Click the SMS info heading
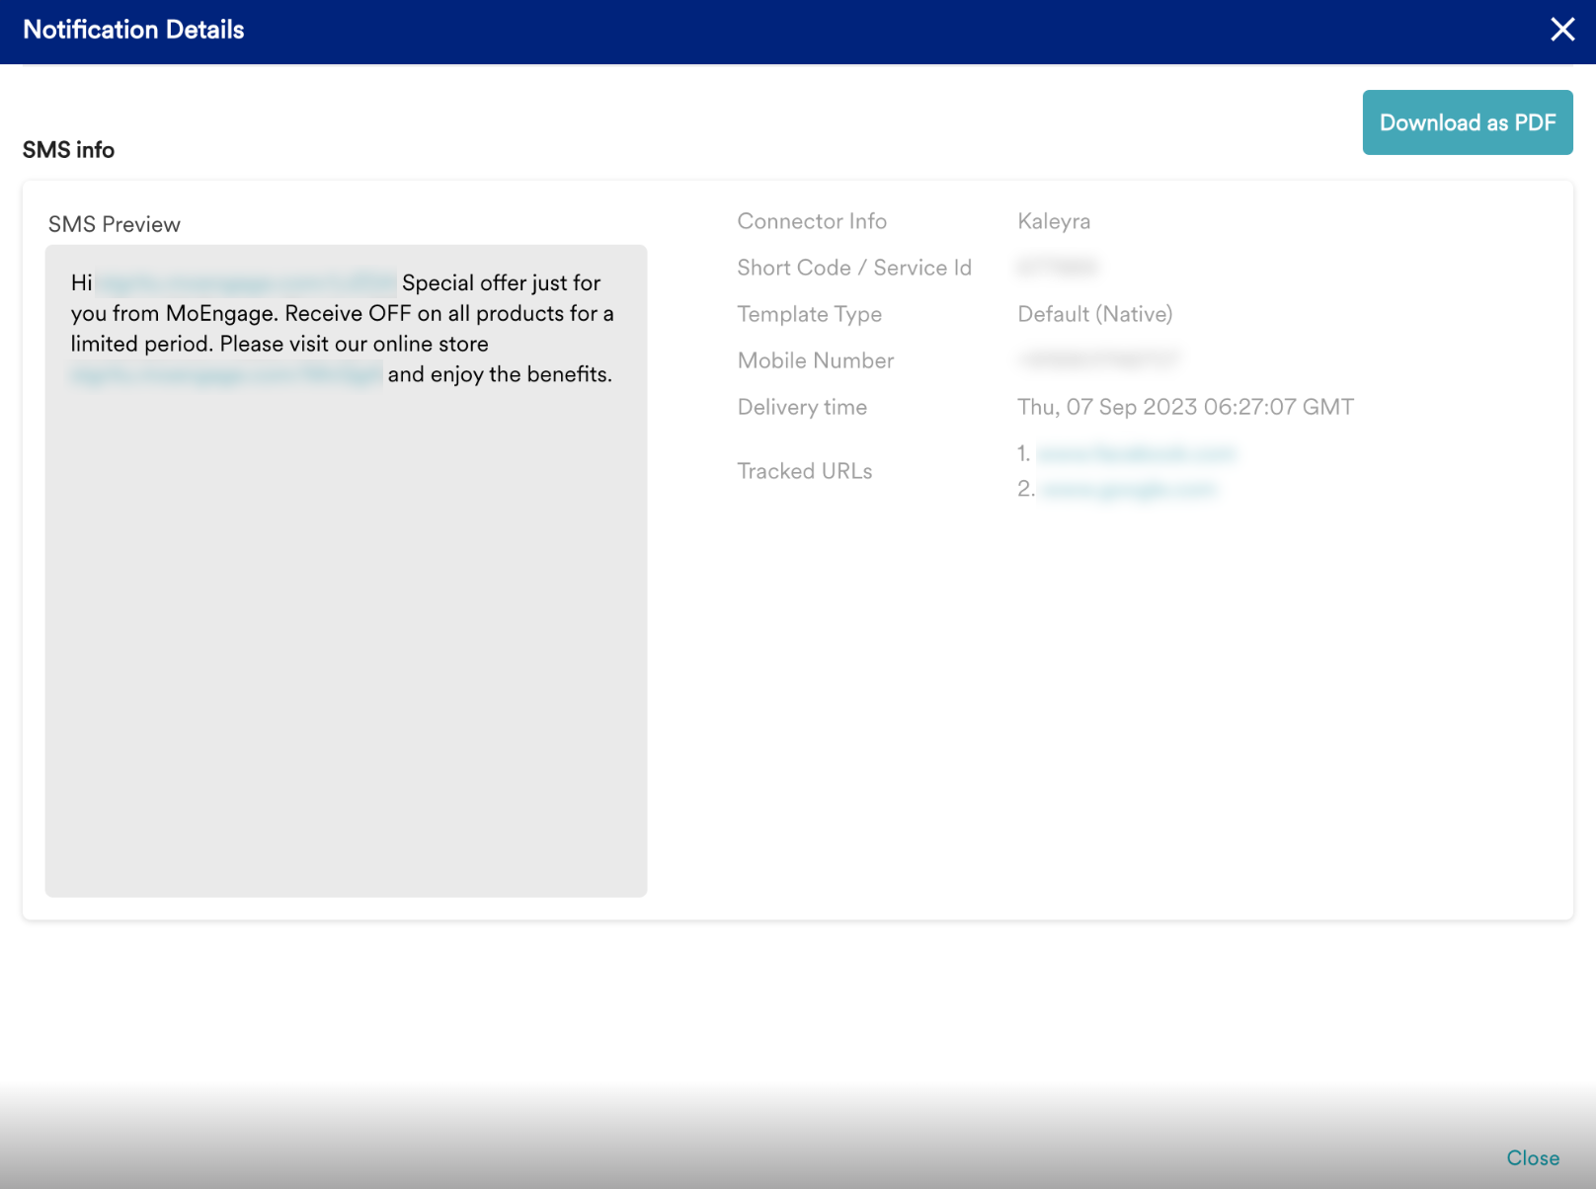 click(x=68, y=150)
